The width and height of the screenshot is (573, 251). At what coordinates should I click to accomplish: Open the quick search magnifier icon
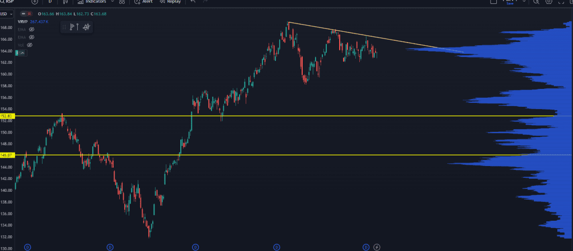tap(536, 2)
